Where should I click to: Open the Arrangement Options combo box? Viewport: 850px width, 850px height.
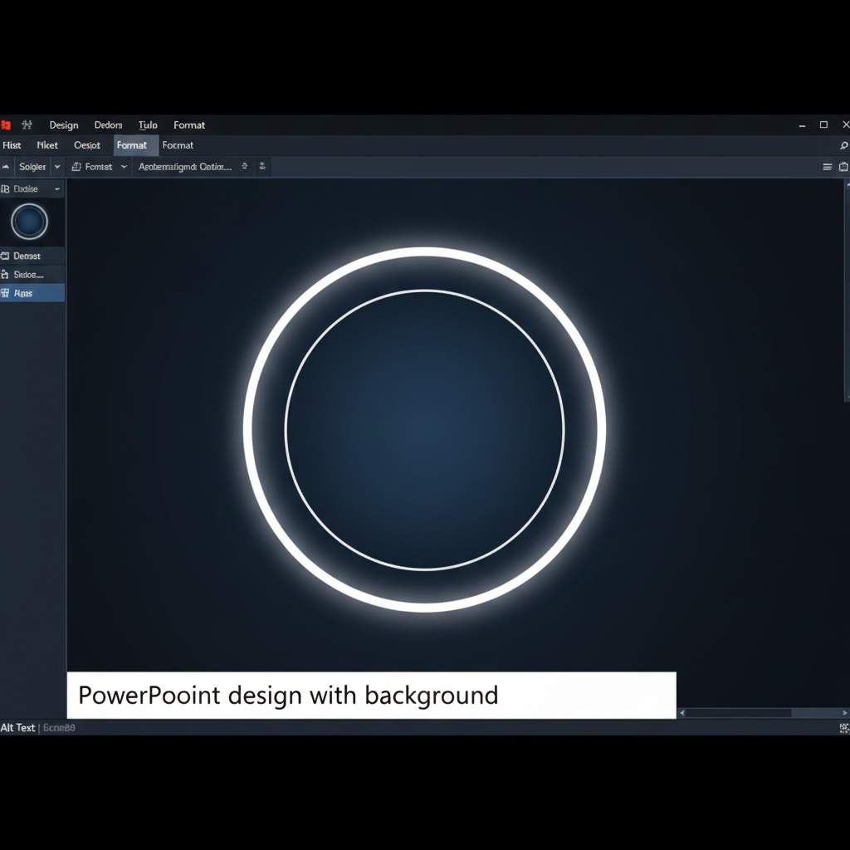[x=183, y=166]
